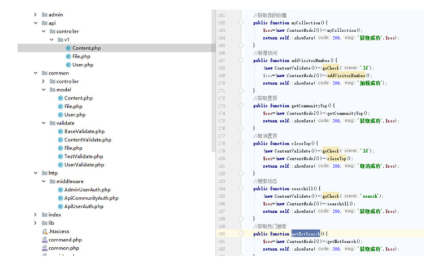Fold the myCollection function in the gutter
The image size is (430, 271).
point(241,23)
